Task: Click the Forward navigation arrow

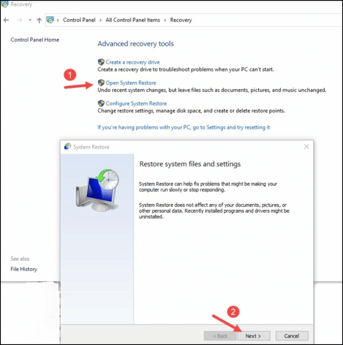Action: (19, 20)
